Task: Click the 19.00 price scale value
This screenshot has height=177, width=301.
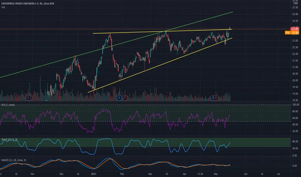Action: [x=295, y=94]
